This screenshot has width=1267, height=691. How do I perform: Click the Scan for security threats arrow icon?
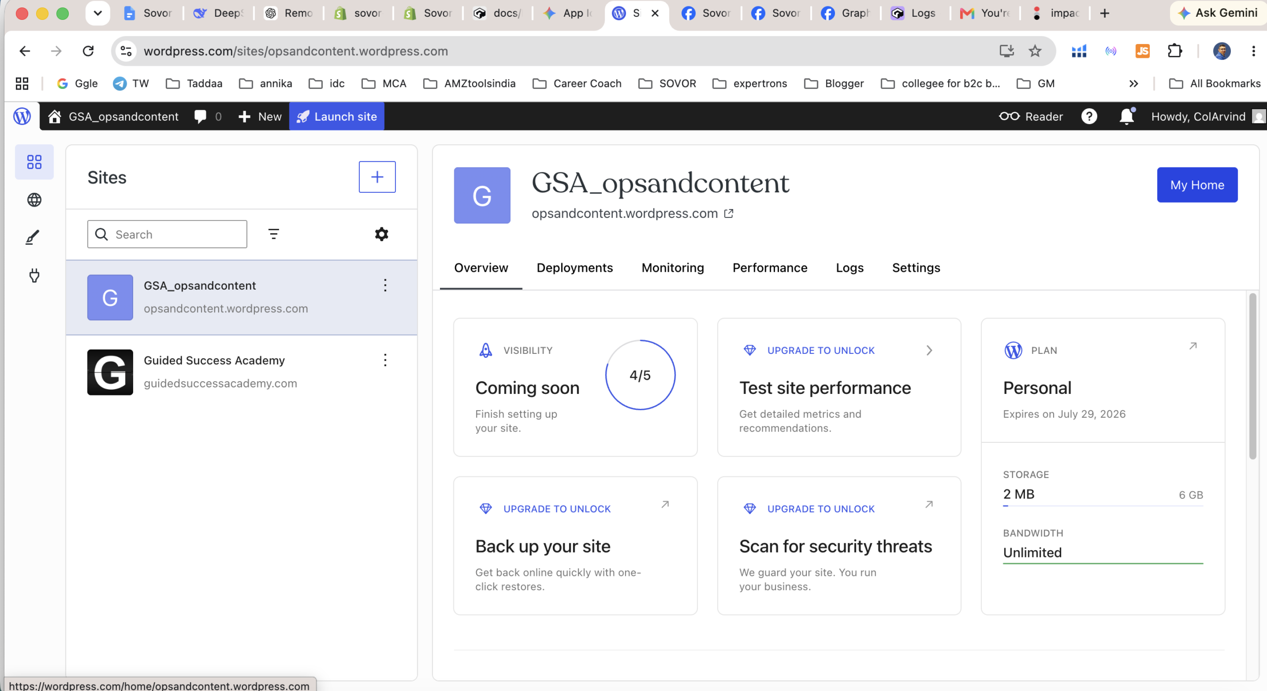[x=929, y=505]
